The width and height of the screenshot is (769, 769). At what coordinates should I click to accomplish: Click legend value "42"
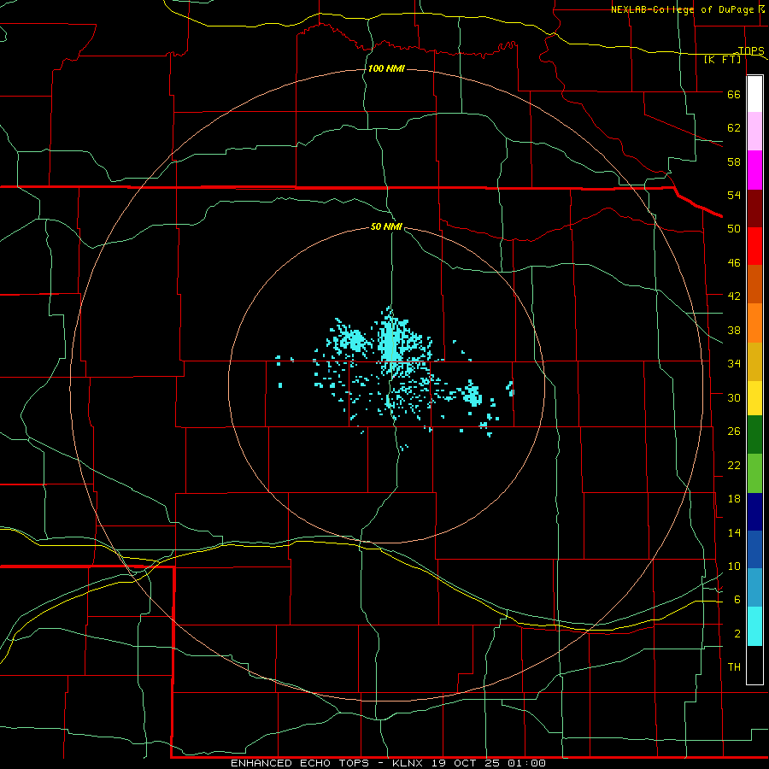(x=734, y=296)
